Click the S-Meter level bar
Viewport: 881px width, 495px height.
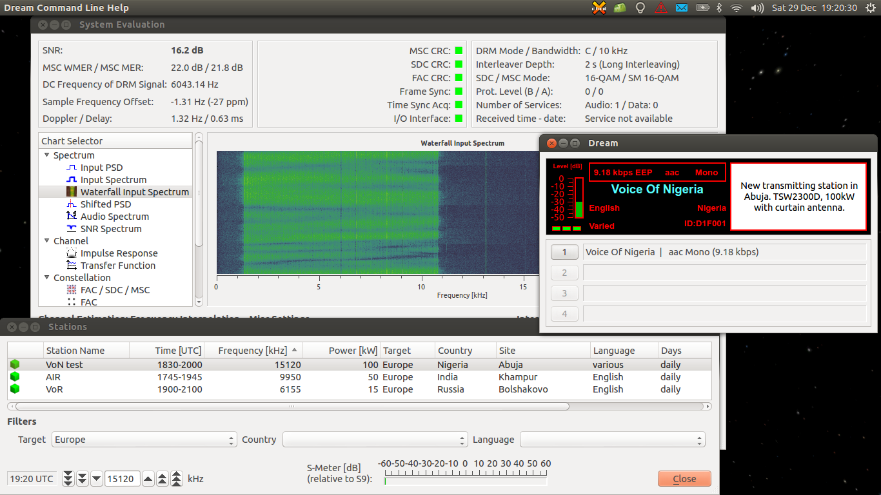(466, 481)
